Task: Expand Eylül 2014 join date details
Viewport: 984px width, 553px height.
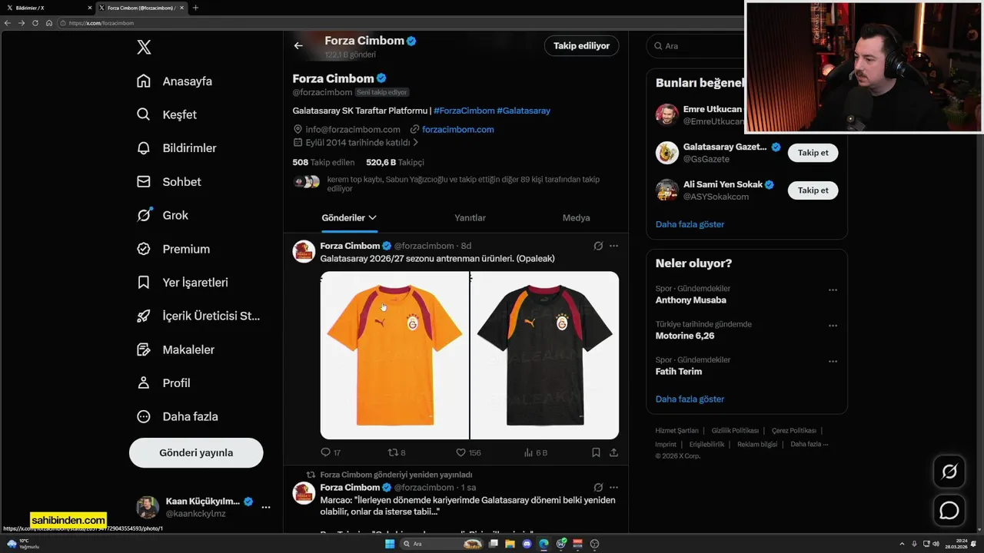Action: [416, 143]
